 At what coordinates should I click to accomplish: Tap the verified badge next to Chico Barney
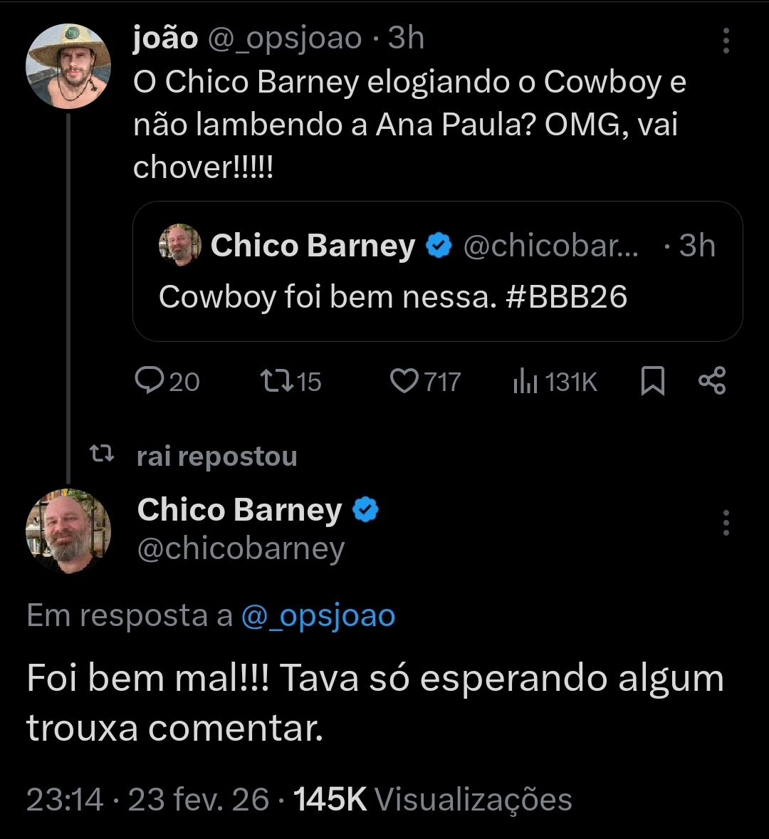coord(366,510)
